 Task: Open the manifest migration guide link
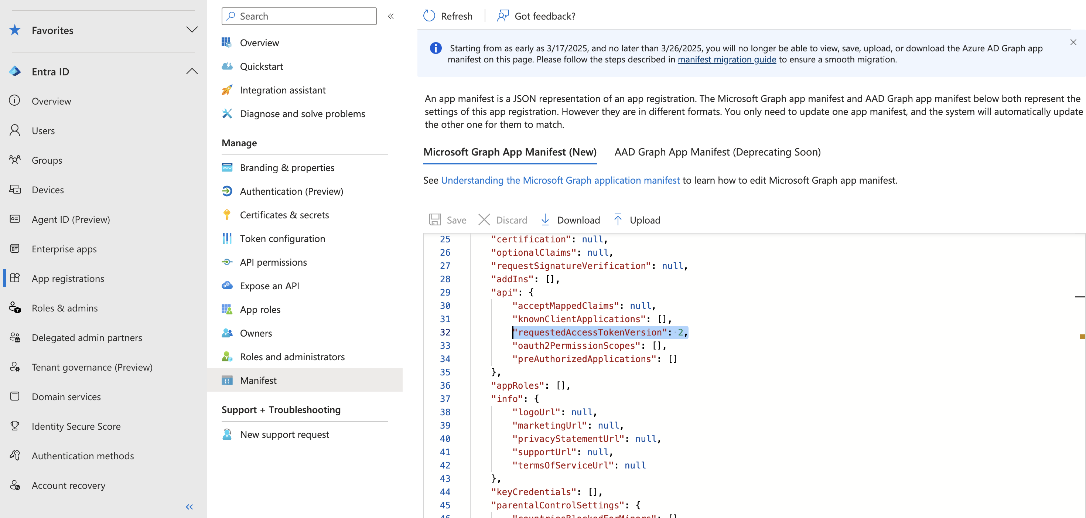pyautogui.click(x=726, y=59)
